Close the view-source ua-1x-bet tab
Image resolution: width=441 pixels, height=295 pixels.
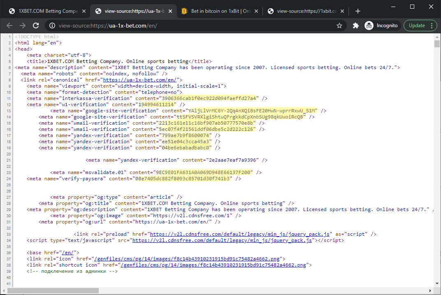pyautogui.click(x=170, y=11)
